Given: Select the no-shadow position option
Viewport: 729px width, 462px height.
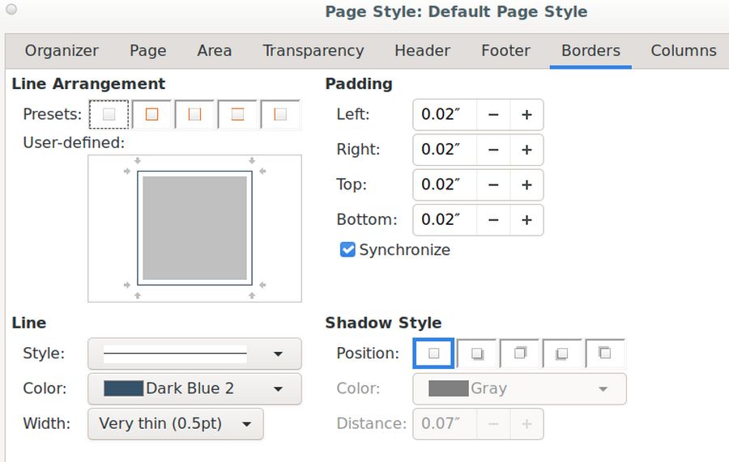Looking at the screenshot, I should [434, 354].
